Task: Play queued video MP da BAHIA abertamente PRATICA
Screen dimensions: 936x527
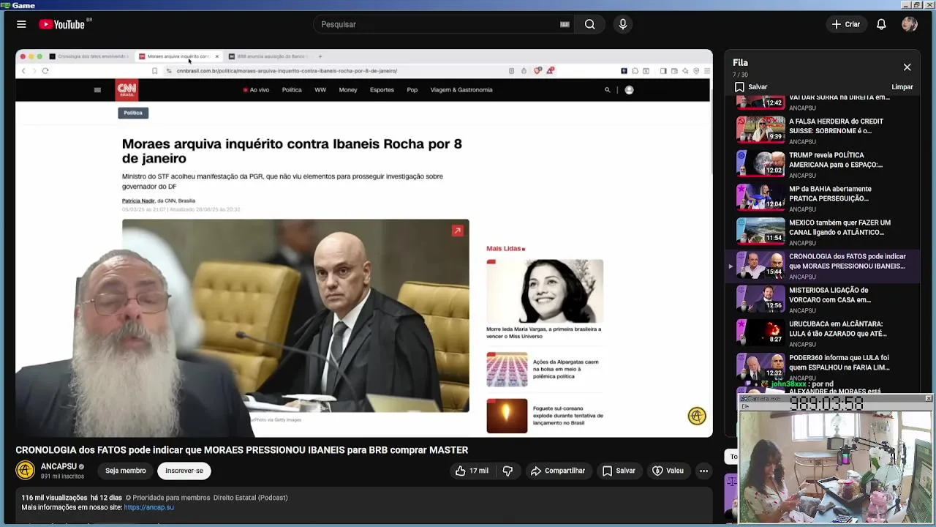Action: coord(823,198)
